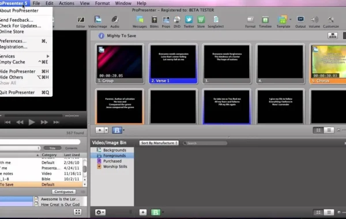
Task: Choose Quit ProPresenter from the menu
Action: 26,92
